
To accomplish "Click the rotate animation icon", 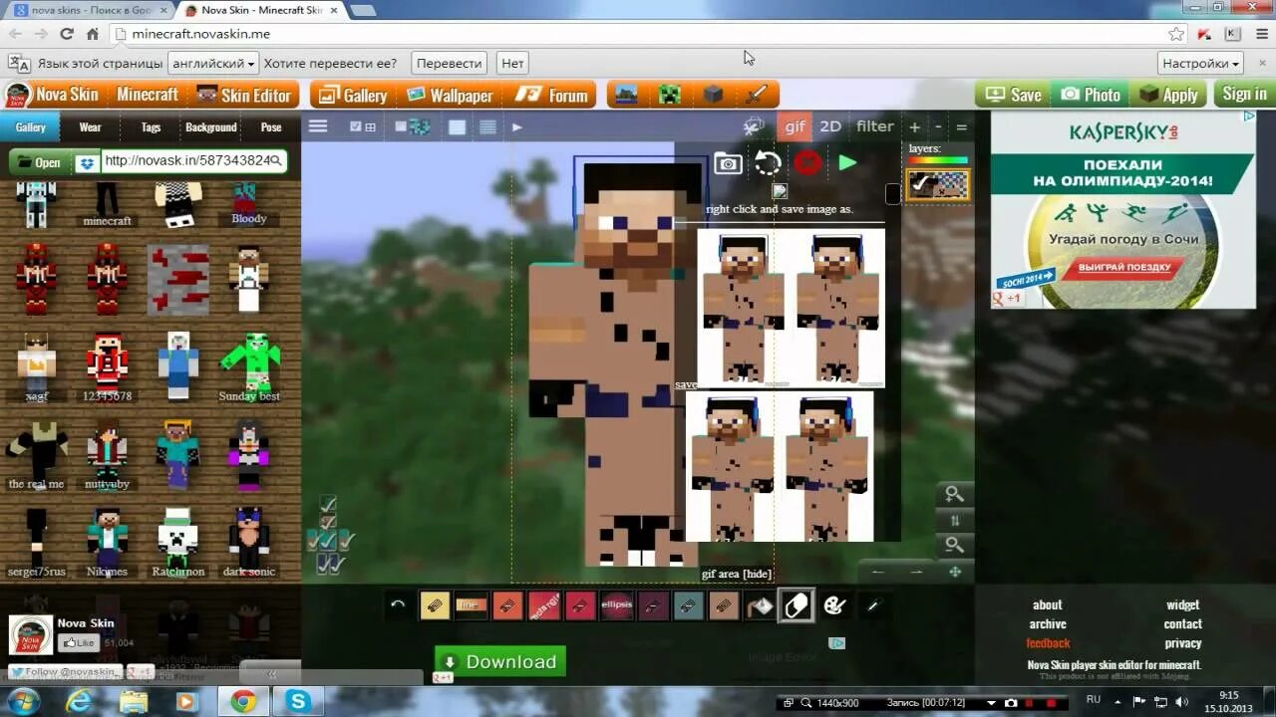I will point(768,163).
